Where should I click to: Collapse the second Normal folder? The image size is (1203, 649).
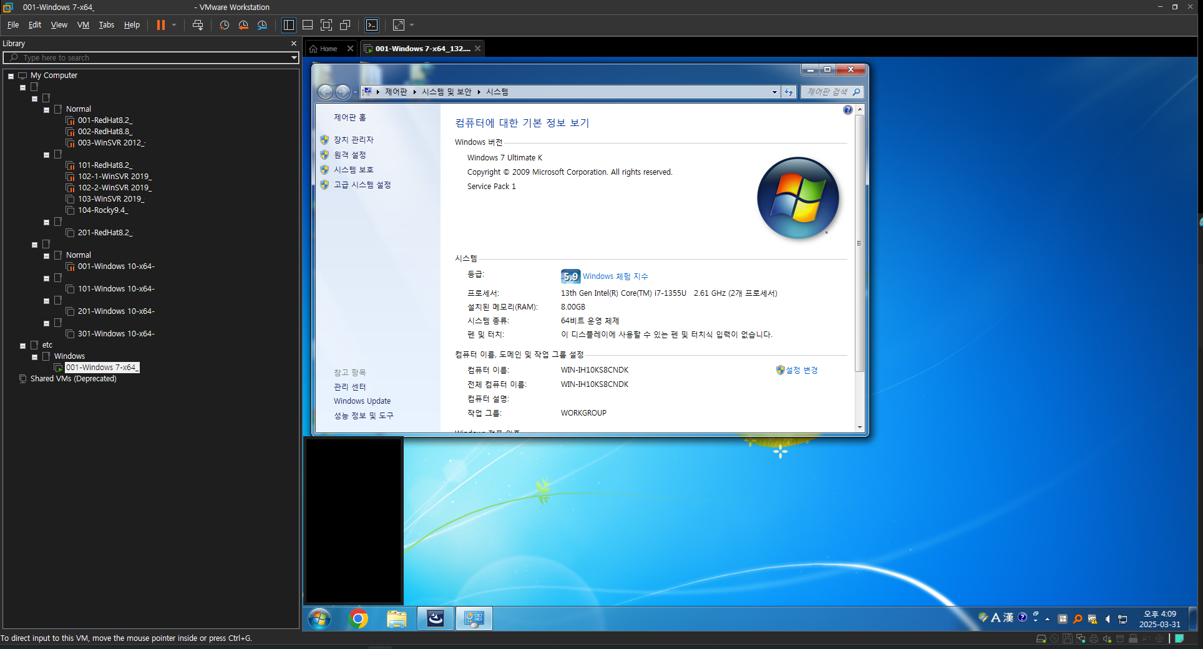46,256
